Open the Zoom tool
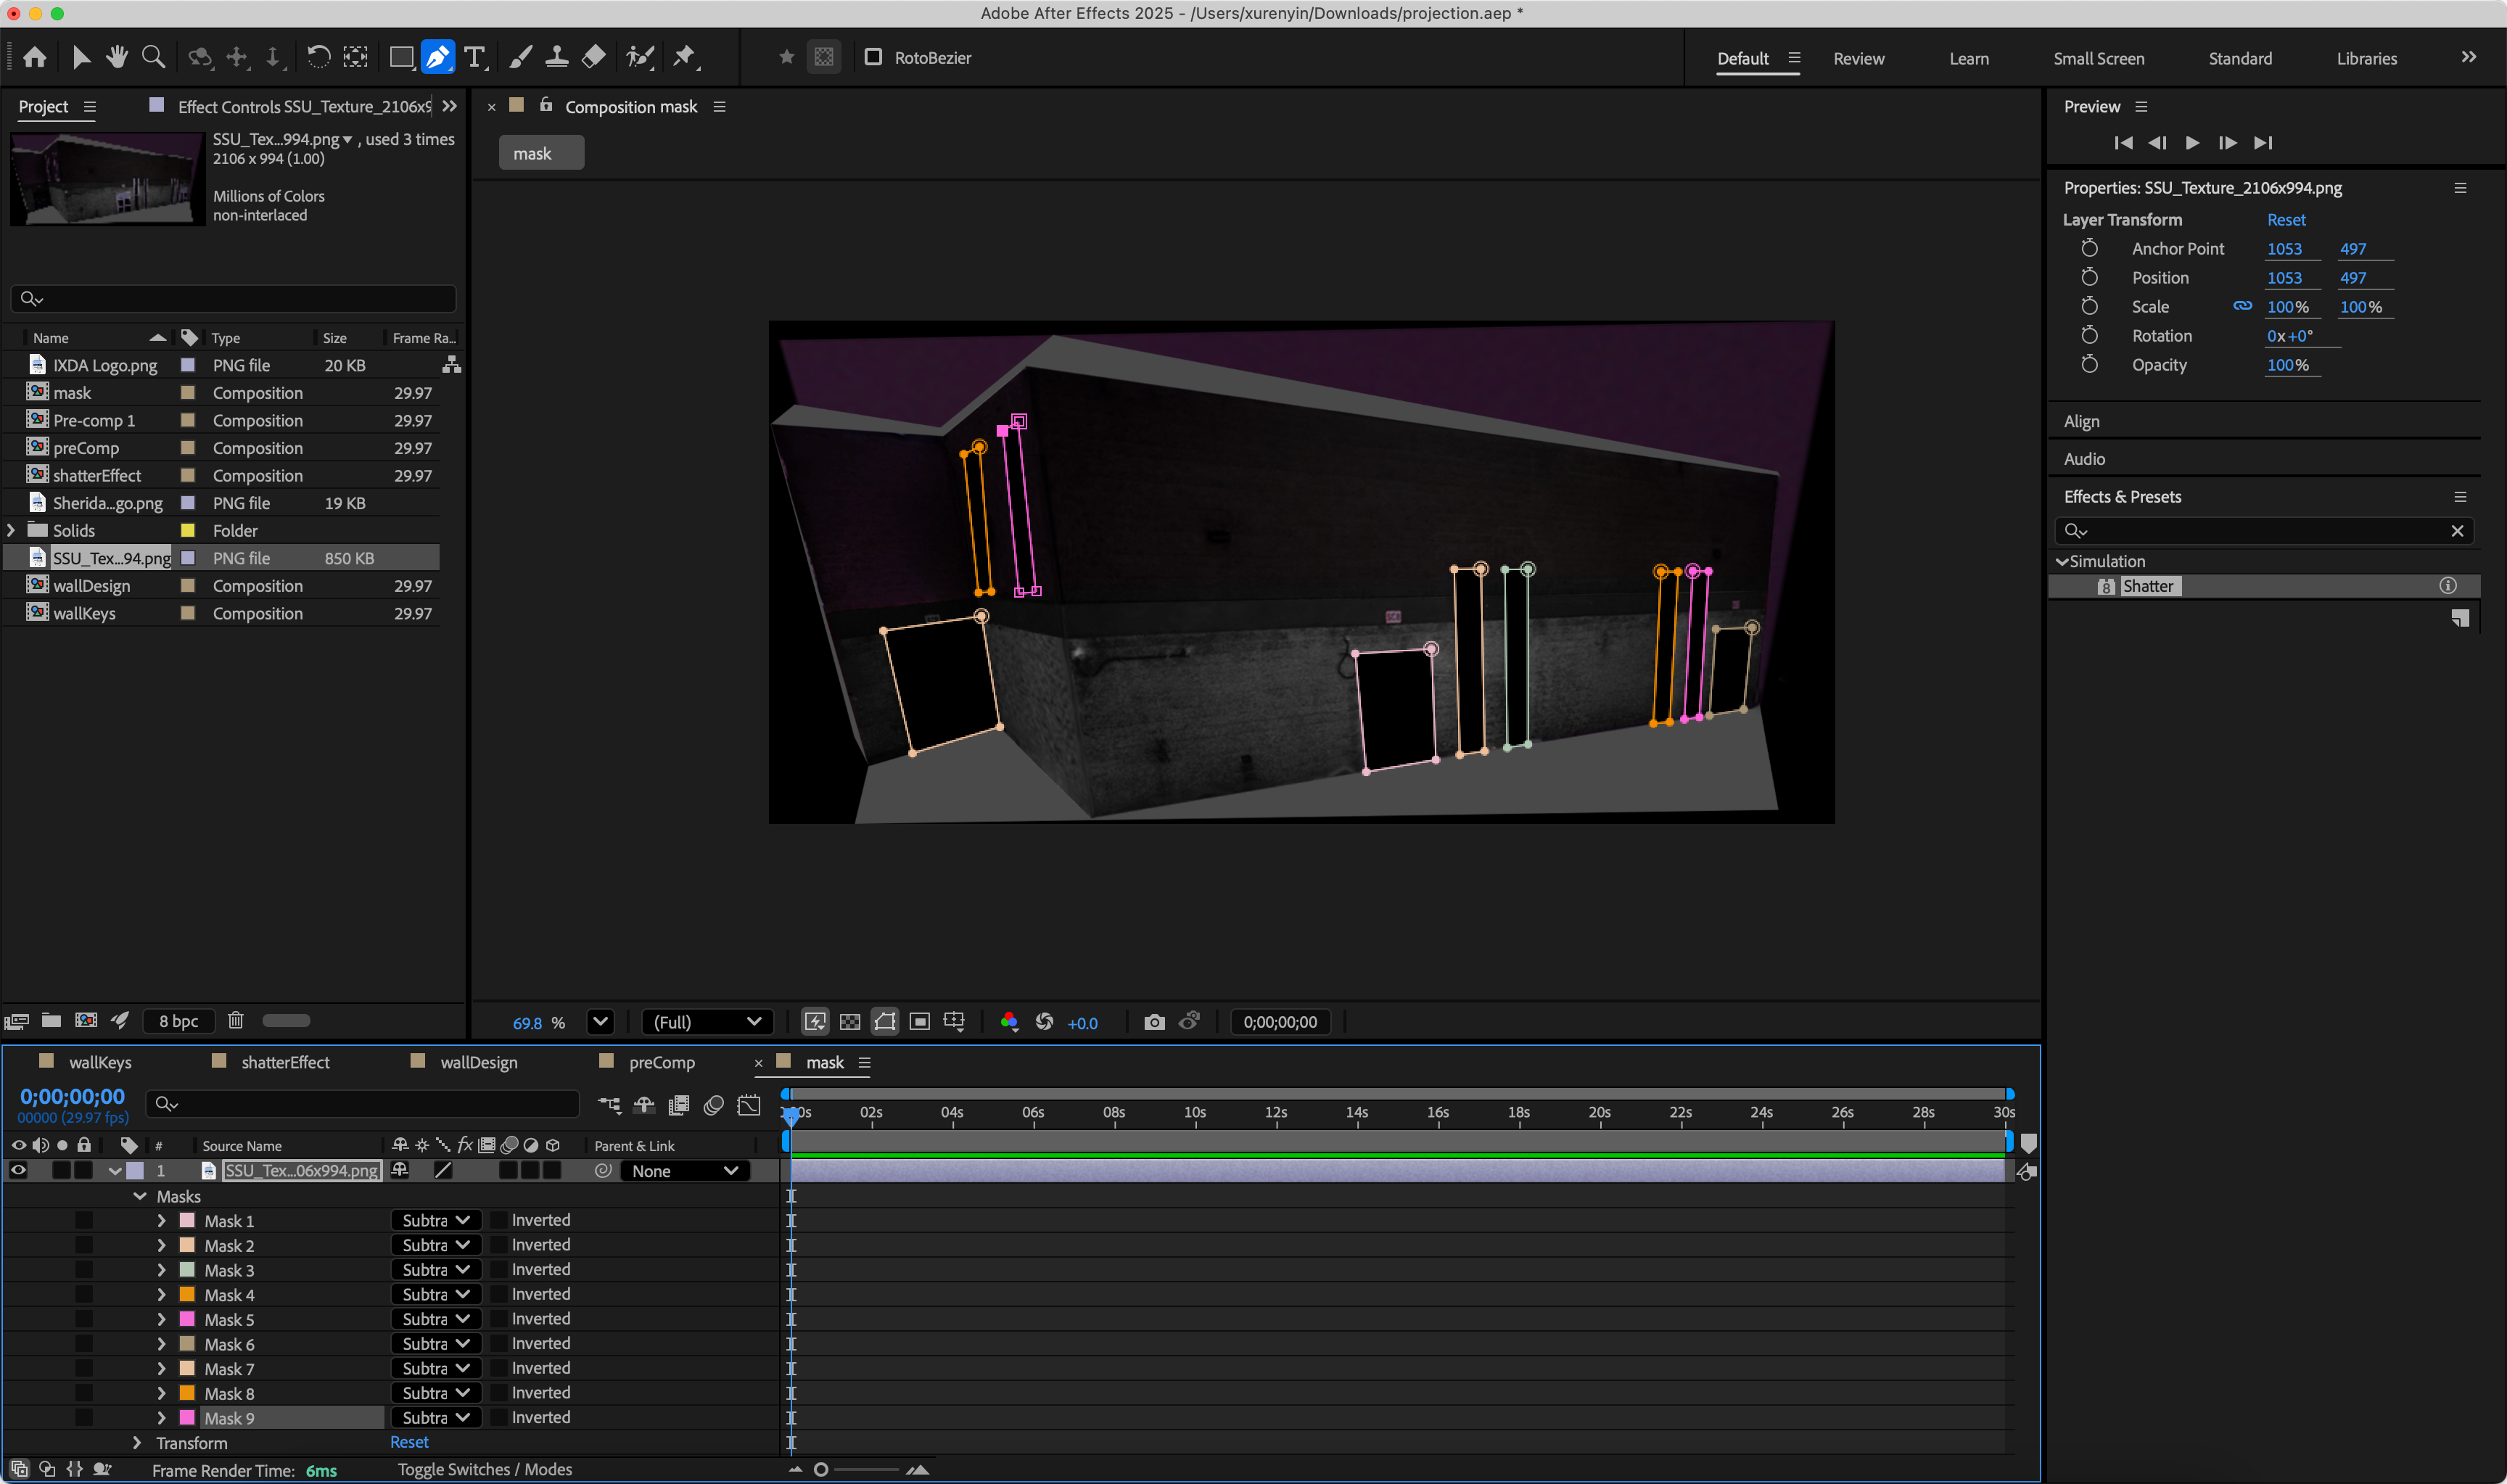This screenshot has width=2507, height=1484. 152,57
